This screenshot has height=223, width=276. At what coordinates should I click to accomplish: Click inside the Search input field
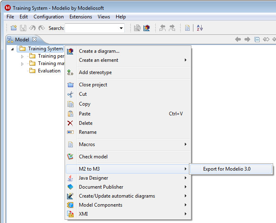[x=91, y=28]
